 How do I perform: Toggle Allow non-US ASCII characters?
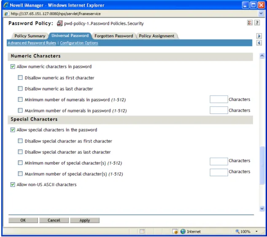[13, 185]
